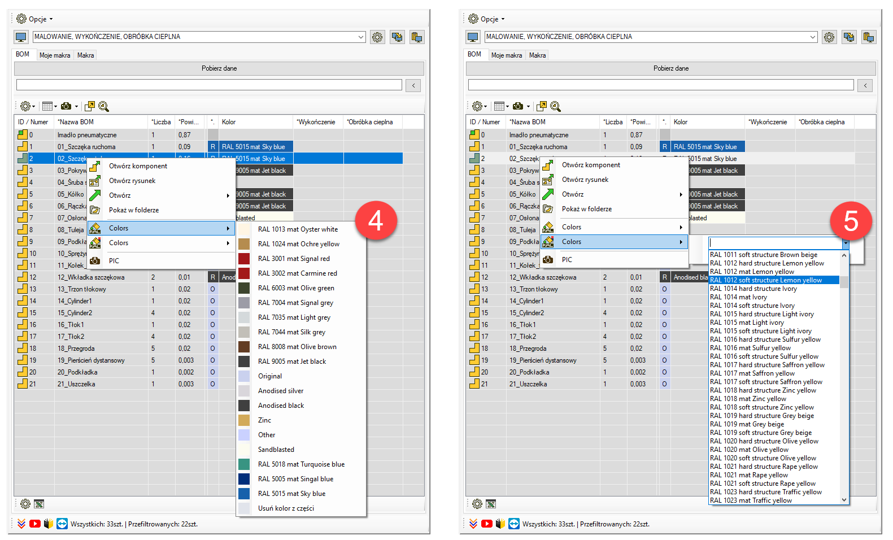Select RAL 1018 mat Zinc yellow in list

point(774,399)
